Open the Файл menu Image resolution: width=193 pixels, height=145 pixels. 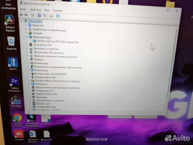(23, 9)
